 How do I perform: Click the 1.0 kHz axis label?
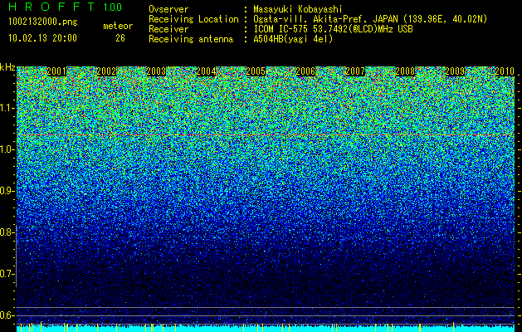pos(7,149)
